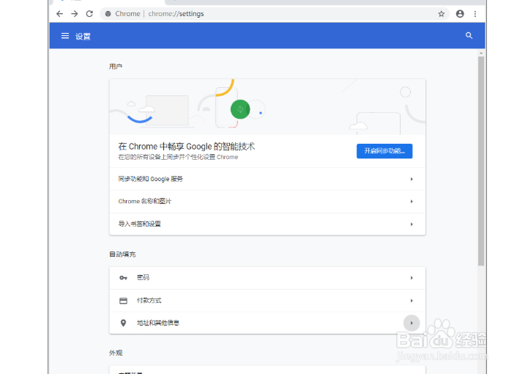Viewport: 517px width, 374px height.
Task: Open the profile account icon
Action: 460,14
